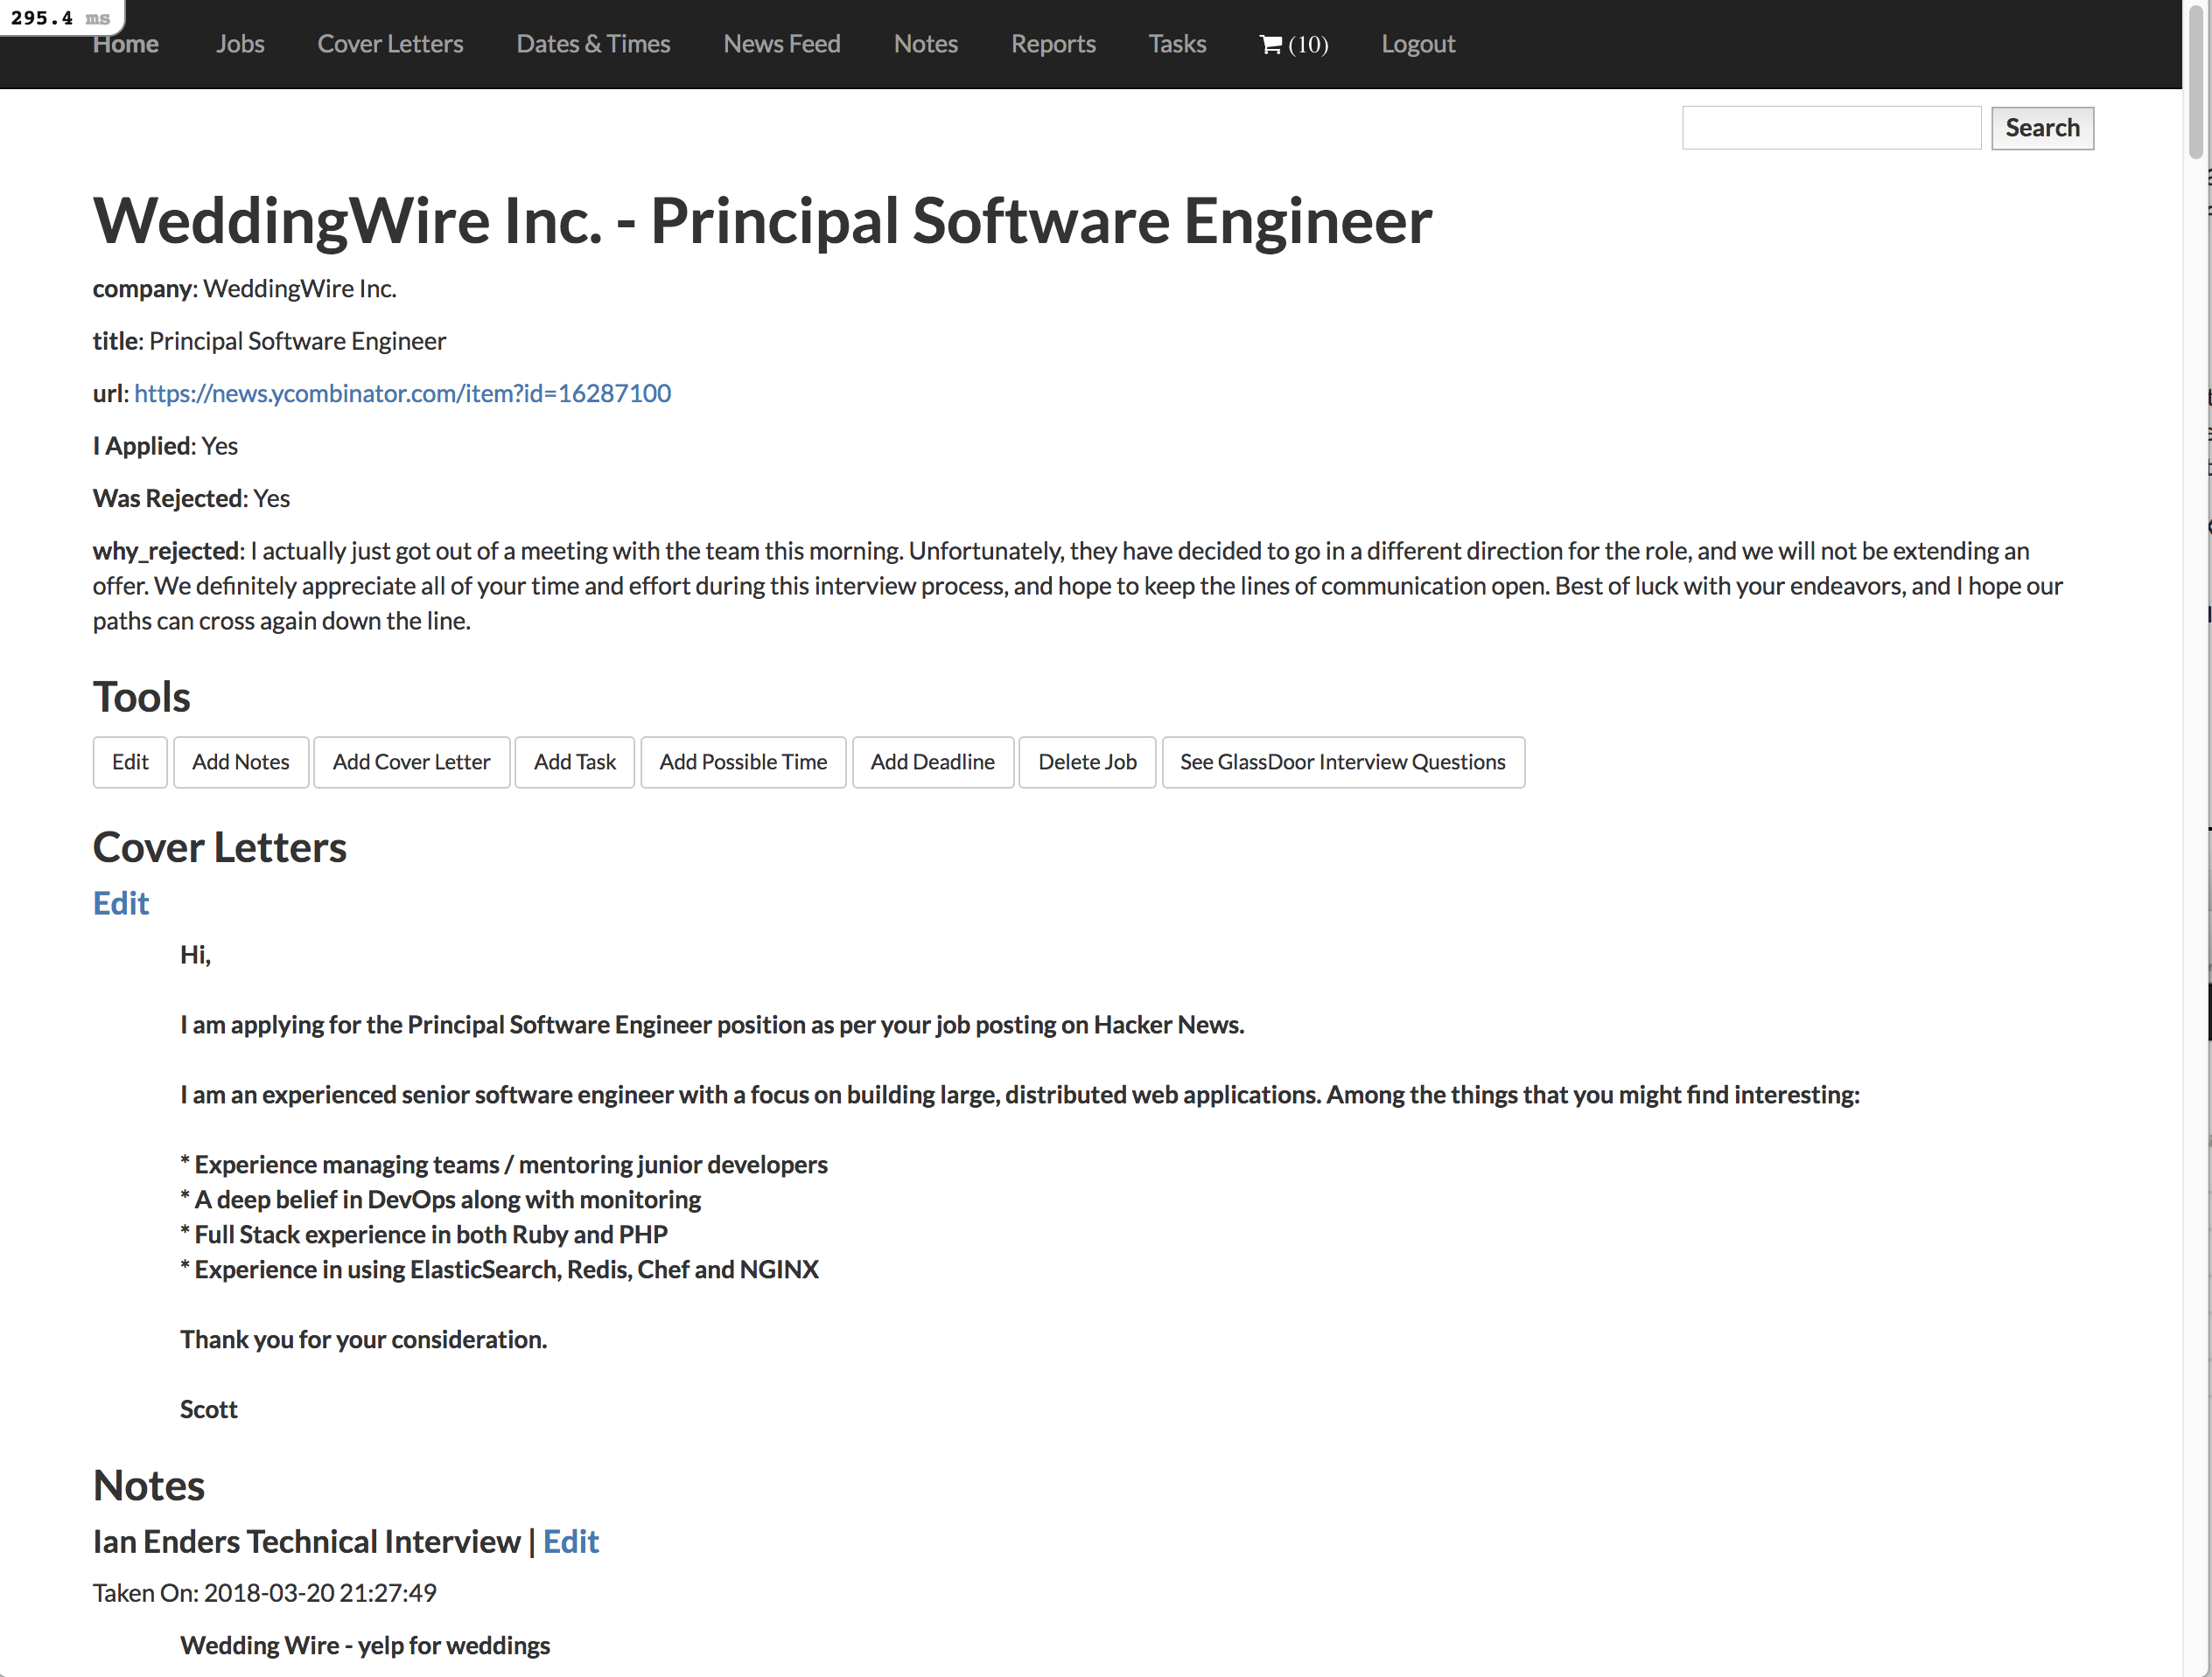Open the News Feed page
The image size is (2212, 1677).
click(x=782, y=44)
